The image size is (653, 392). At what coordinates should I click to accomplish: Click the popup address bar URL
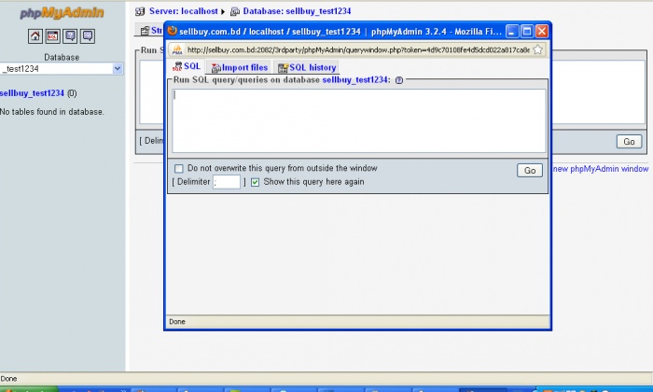pyautogui.click(x=358, y=50)
